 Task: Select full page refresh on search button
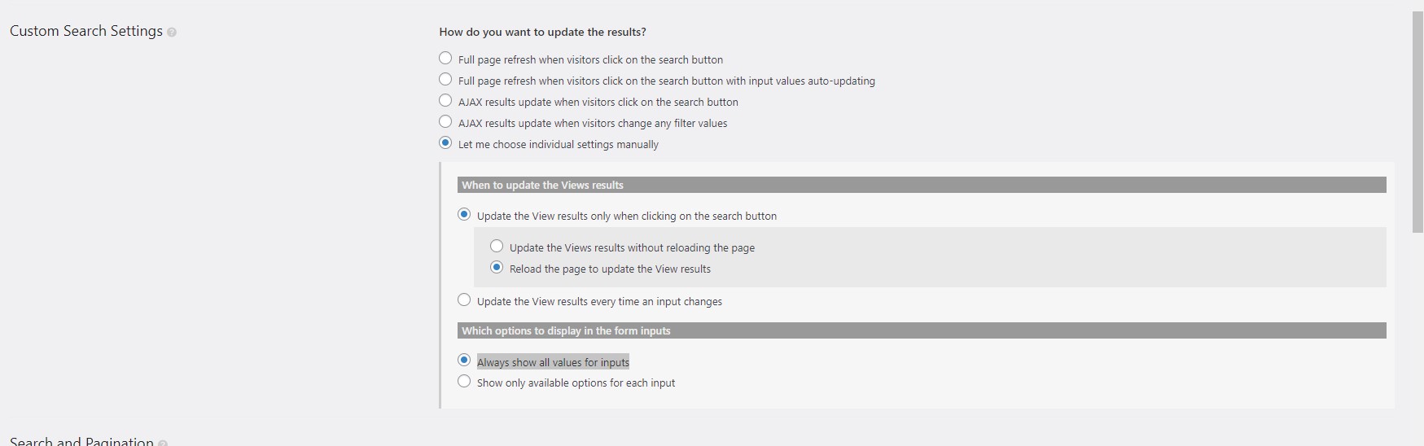pyautogui.click(x=445, y=59)
